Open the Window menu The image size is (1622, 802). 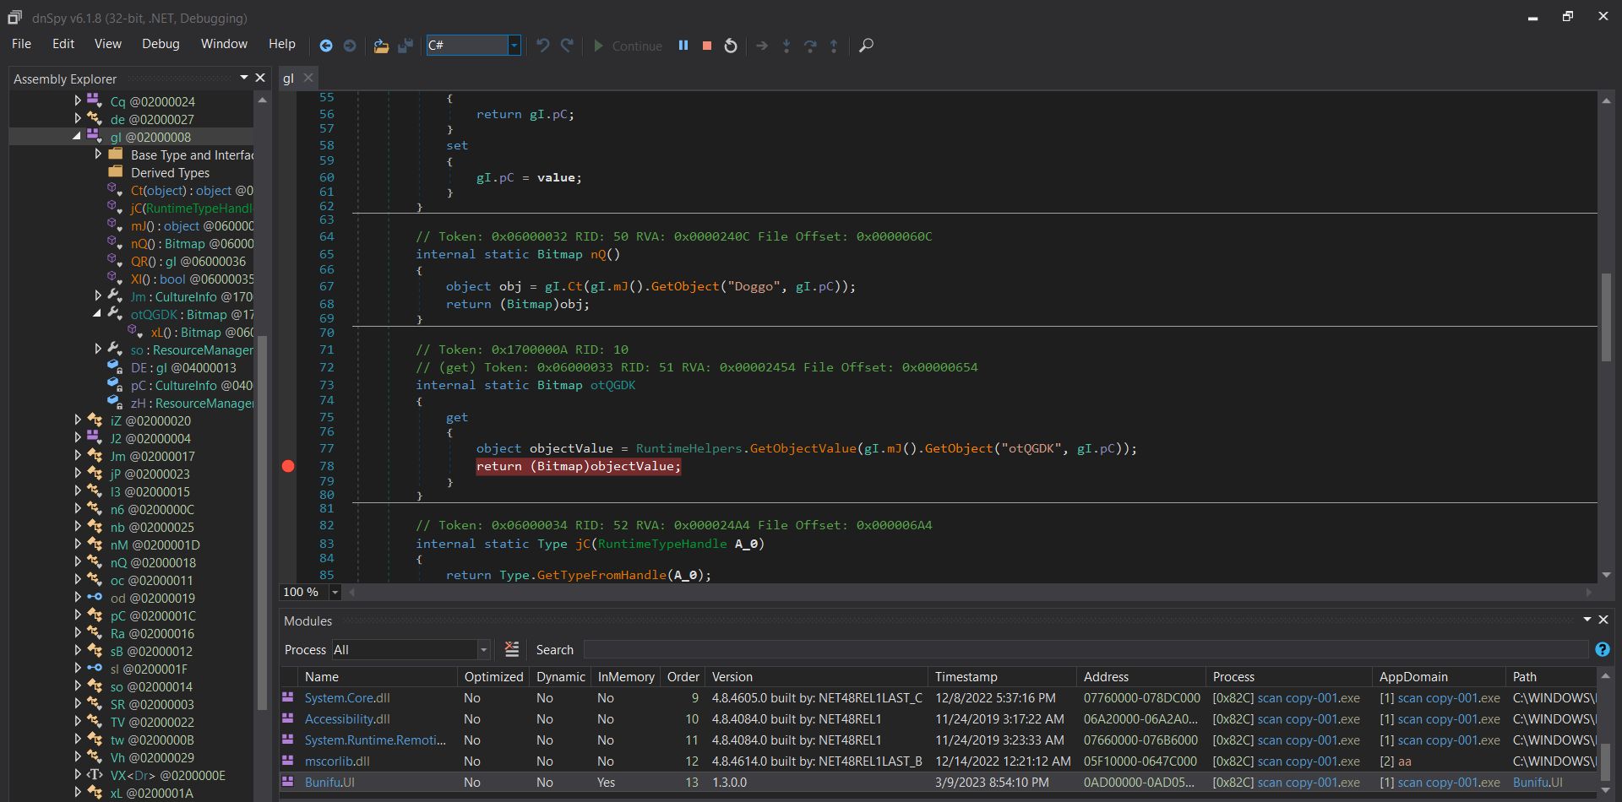[x=224, y=44]
